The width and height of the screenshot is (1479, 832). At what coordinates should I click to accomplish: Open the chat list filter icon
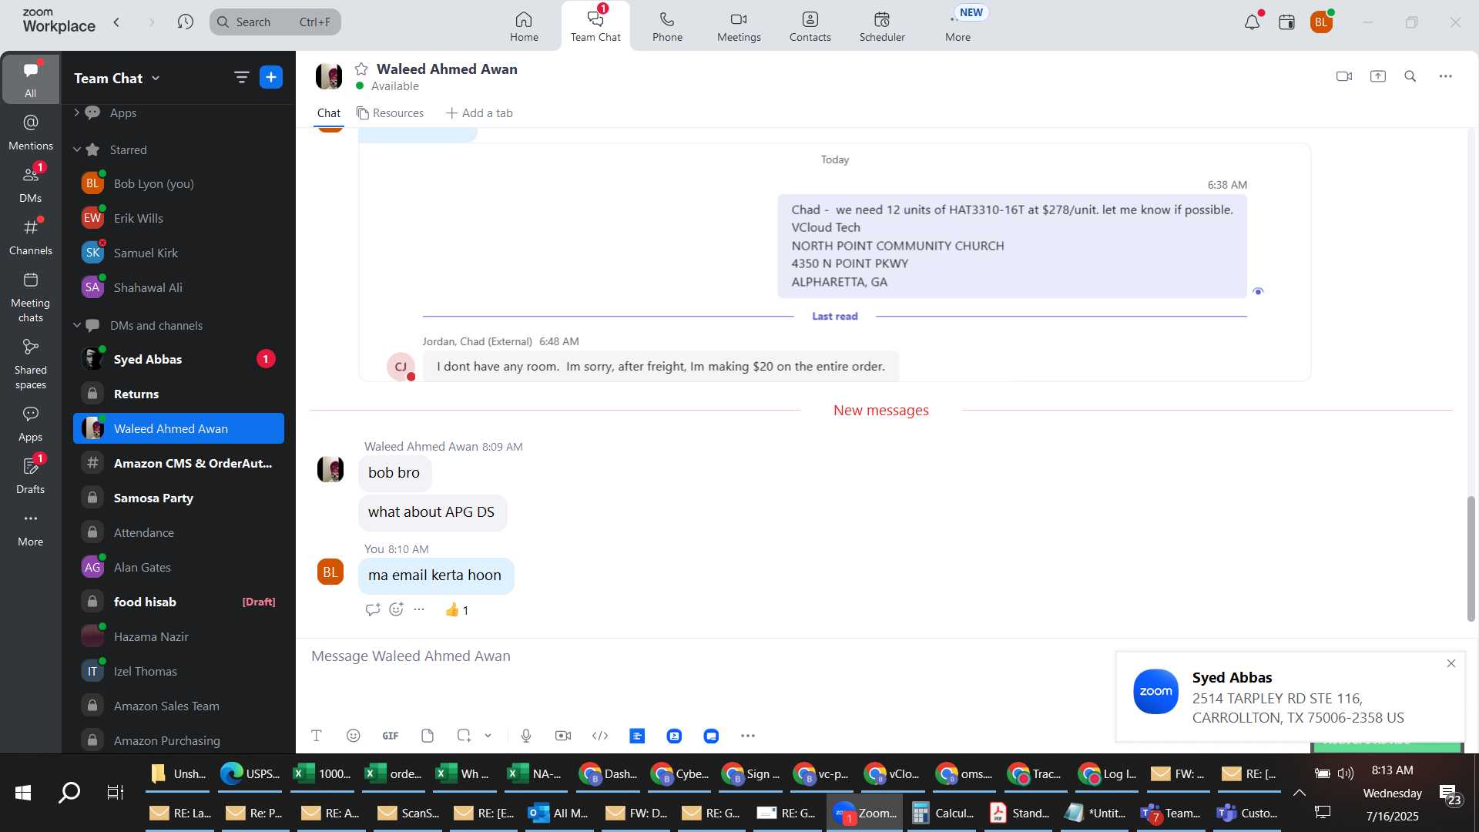point(241,77)
